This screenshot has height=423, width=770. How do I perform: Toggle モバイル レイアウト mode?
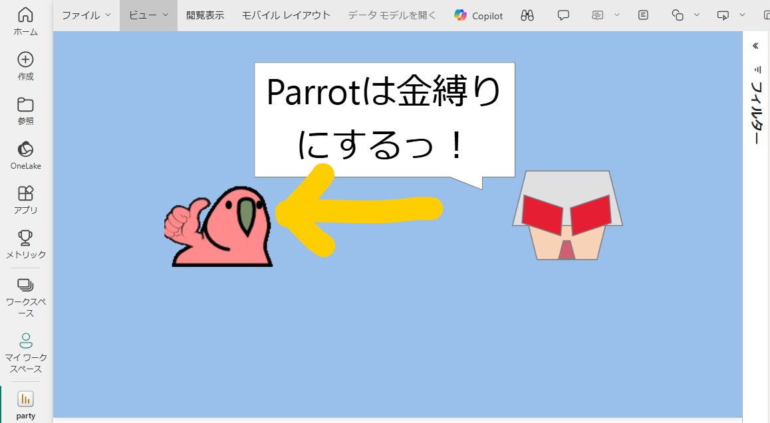(x=287, y=15)
